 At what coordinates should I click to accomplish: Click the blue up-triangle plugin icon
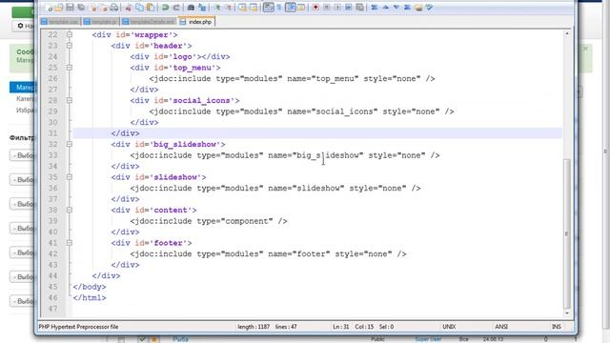tap(385, 8)
